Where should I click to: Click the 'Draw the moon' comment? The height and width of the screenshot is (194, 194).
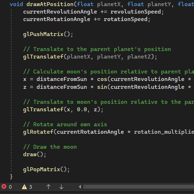tap(50, 147)
